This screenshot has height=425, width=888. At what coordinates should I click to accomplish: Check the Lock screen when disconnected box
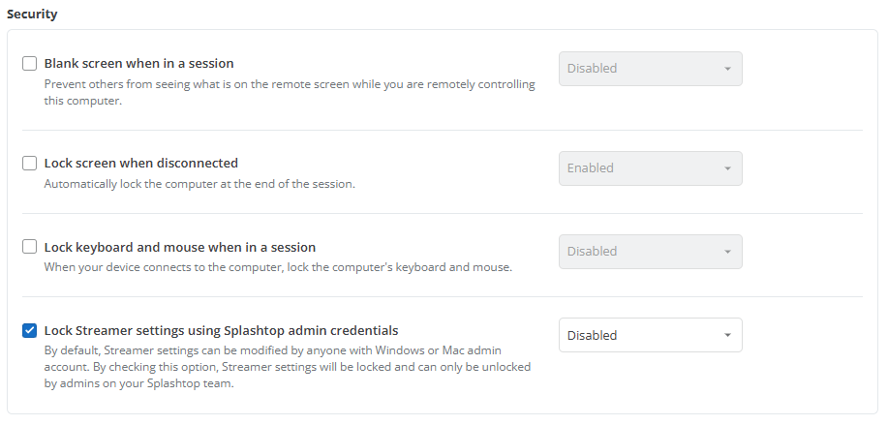(29, 163)
